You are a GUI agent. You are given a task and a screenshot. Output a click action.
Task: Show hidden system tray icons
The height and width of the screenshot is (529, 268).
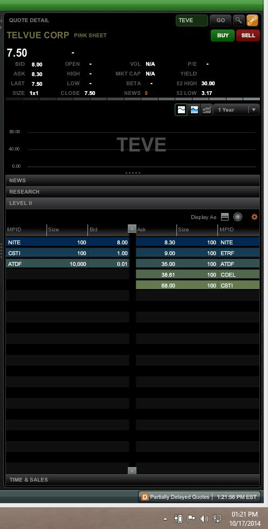[166, 519]
